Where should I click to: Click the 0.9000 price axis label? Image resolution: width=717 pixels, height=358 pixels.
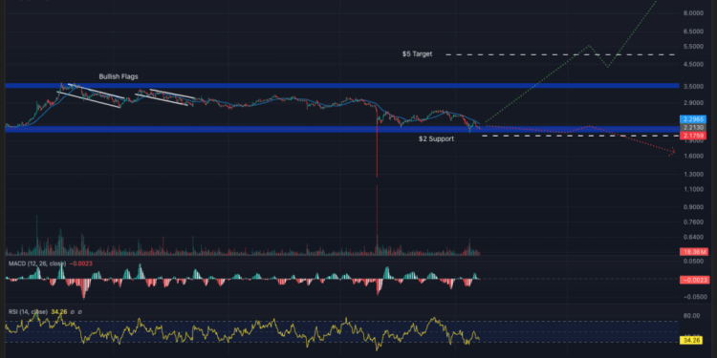(694, 207)
